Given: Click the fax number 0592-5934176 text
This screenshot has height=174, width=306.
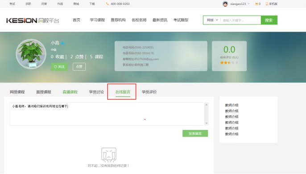Looking at the screenshot, I should point(144,53).
